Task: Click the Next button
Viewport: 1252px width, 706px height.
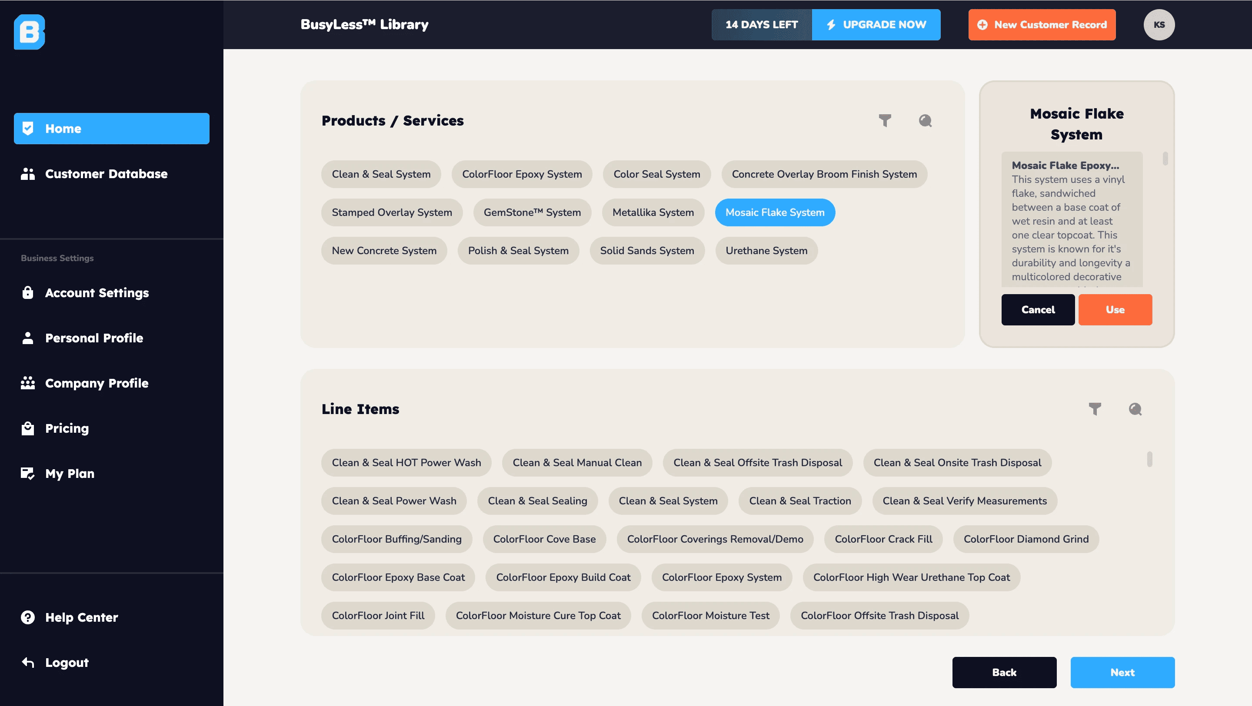Action: tap(1122, 672)
